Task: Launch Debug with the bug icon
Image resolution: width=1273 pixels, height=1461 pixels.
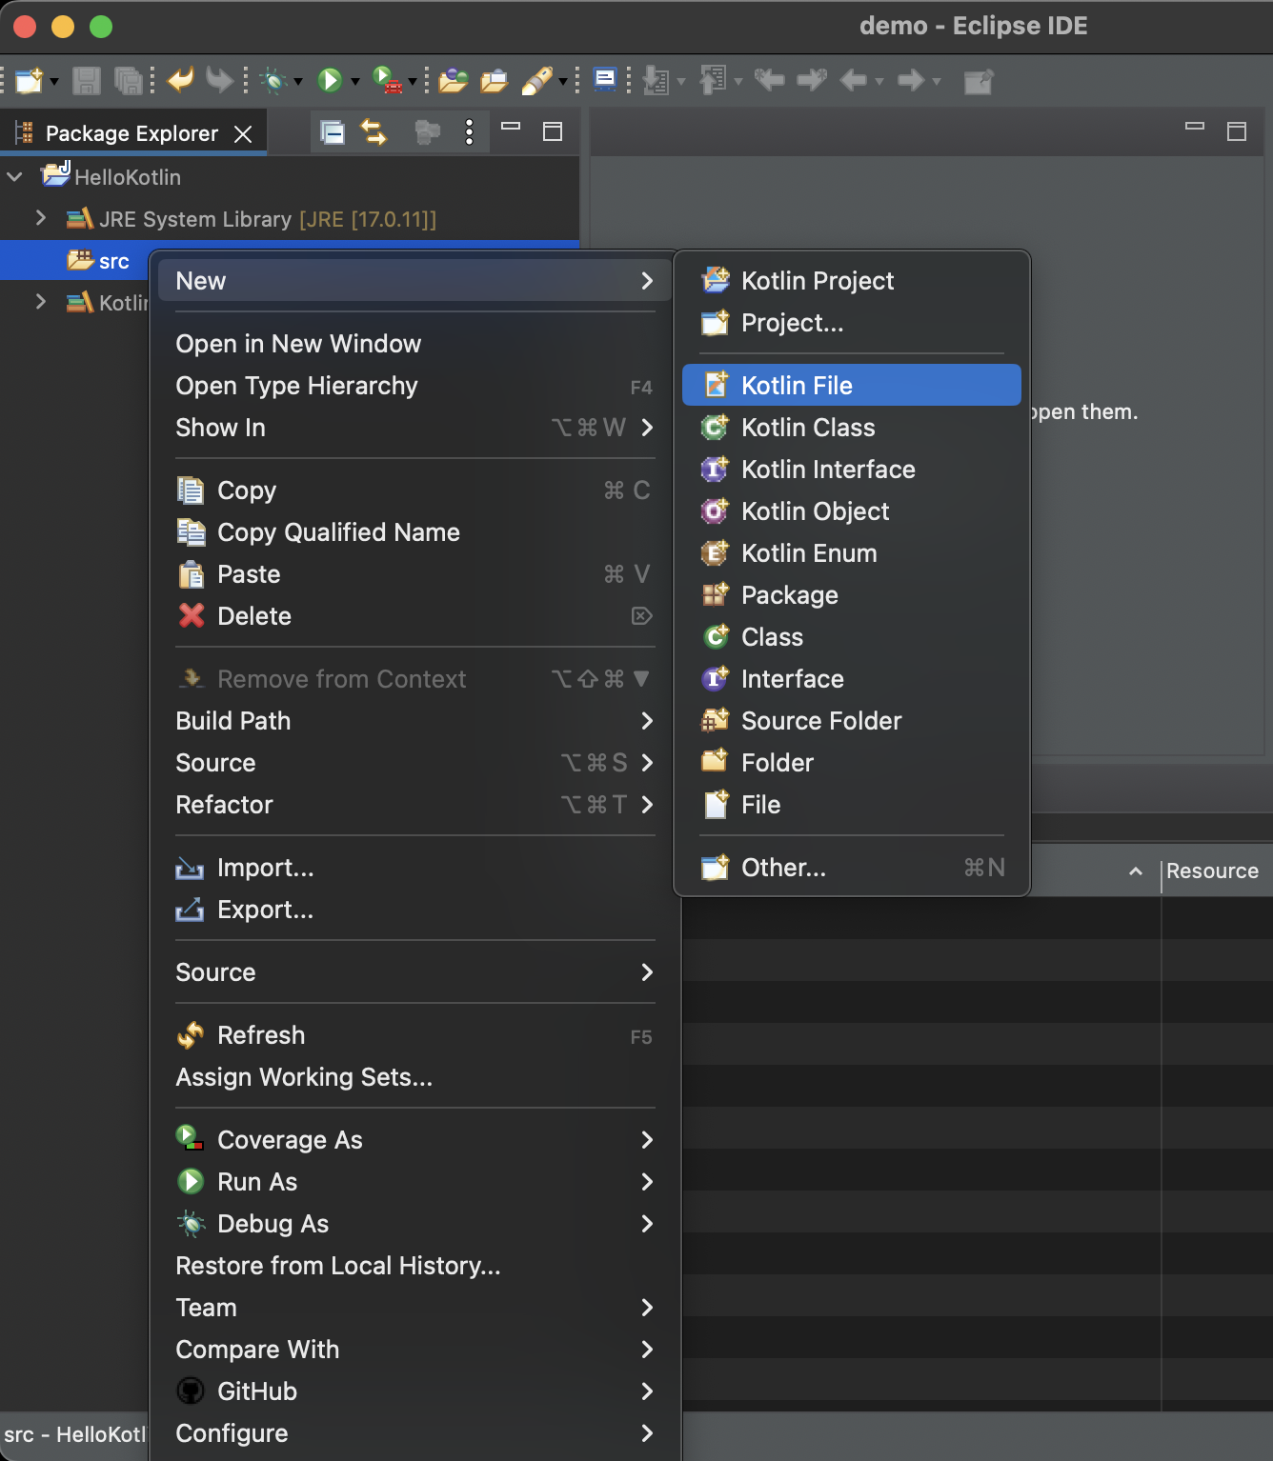Action: coord(274,81)
